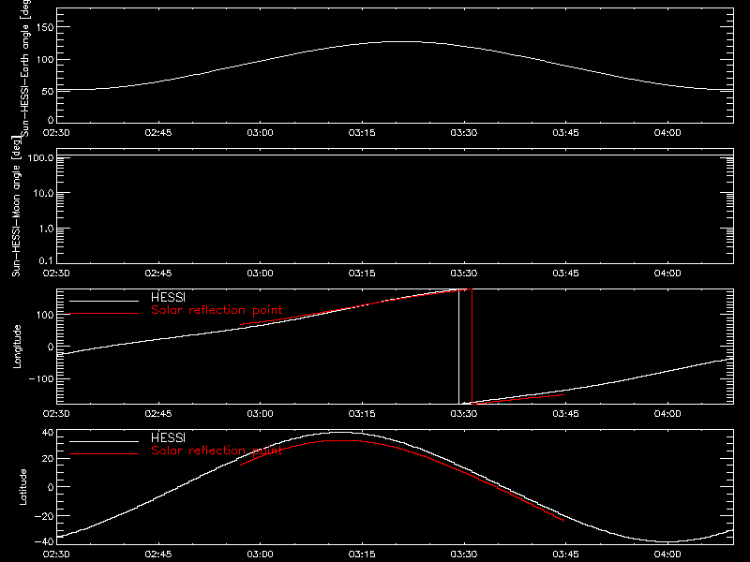Click red legend line sample in Longitude plot
Screen dimensions: 750x562
point(104,314)
